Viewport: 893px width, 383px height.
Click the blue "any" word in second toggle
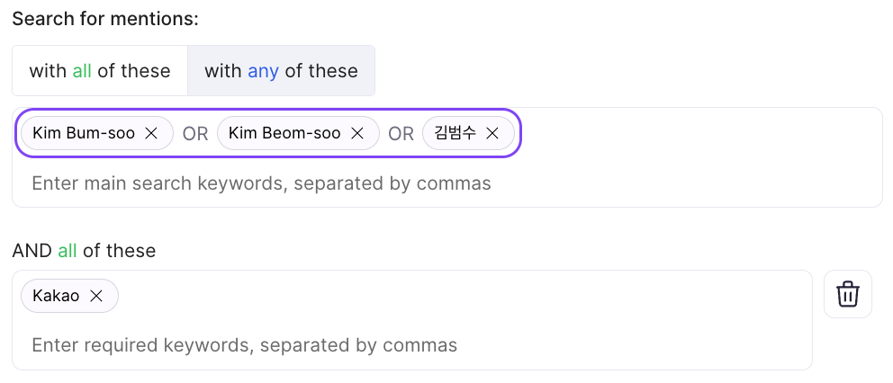click(x=263, y=71)
